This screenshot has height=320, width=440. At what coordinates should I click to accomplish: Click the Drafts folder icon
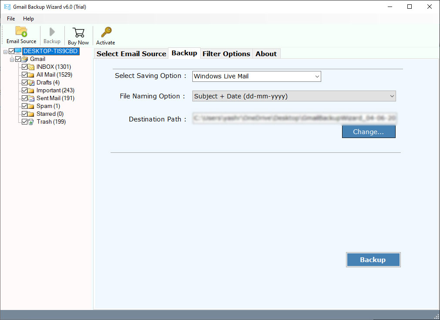[x=31, y=83]
